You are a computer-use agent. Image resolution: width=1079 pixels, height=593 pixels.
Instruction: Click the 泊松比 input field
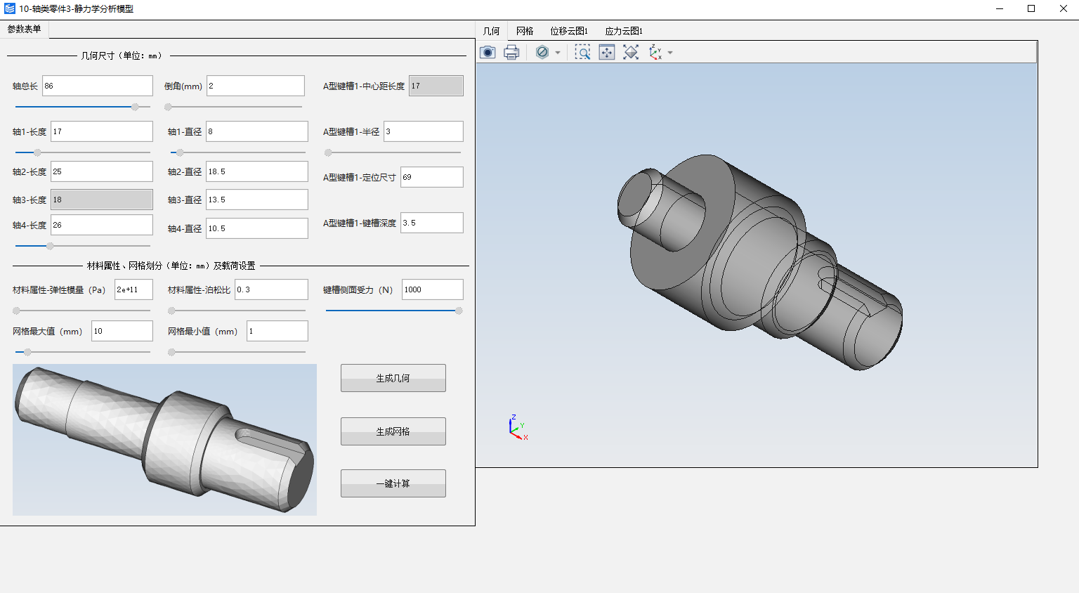click(x=271, y=289)
